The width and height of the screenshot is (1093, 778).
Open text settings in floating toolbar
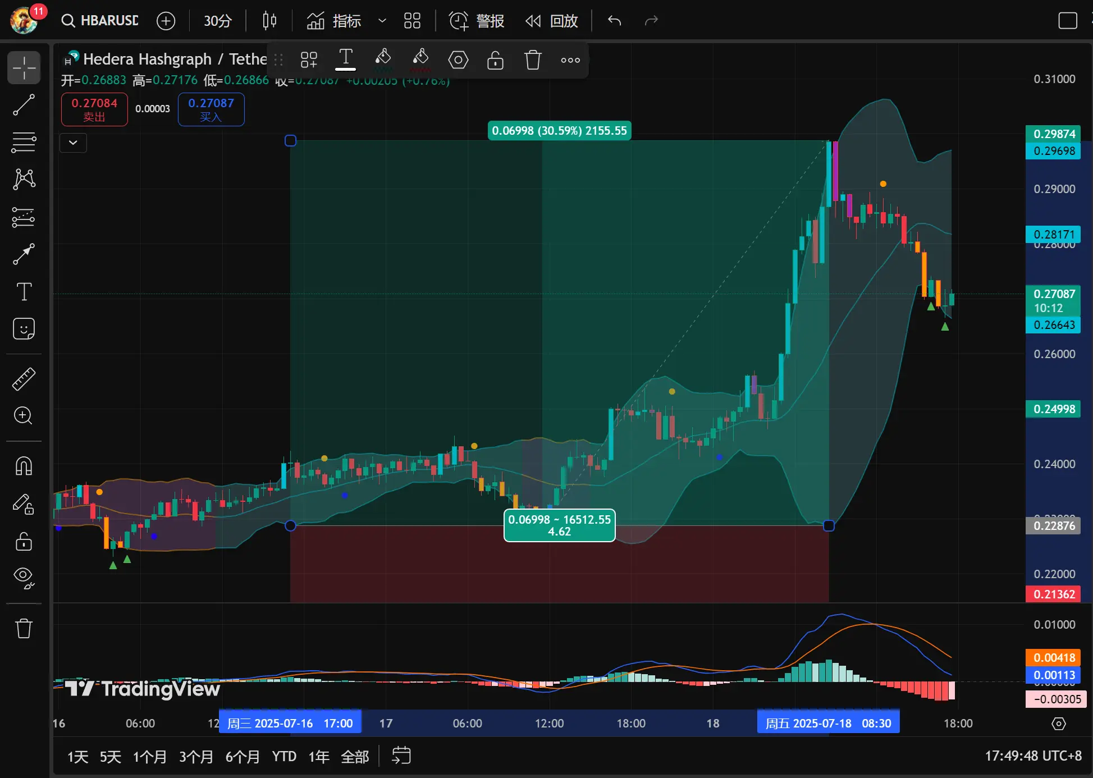pos(346,60)
